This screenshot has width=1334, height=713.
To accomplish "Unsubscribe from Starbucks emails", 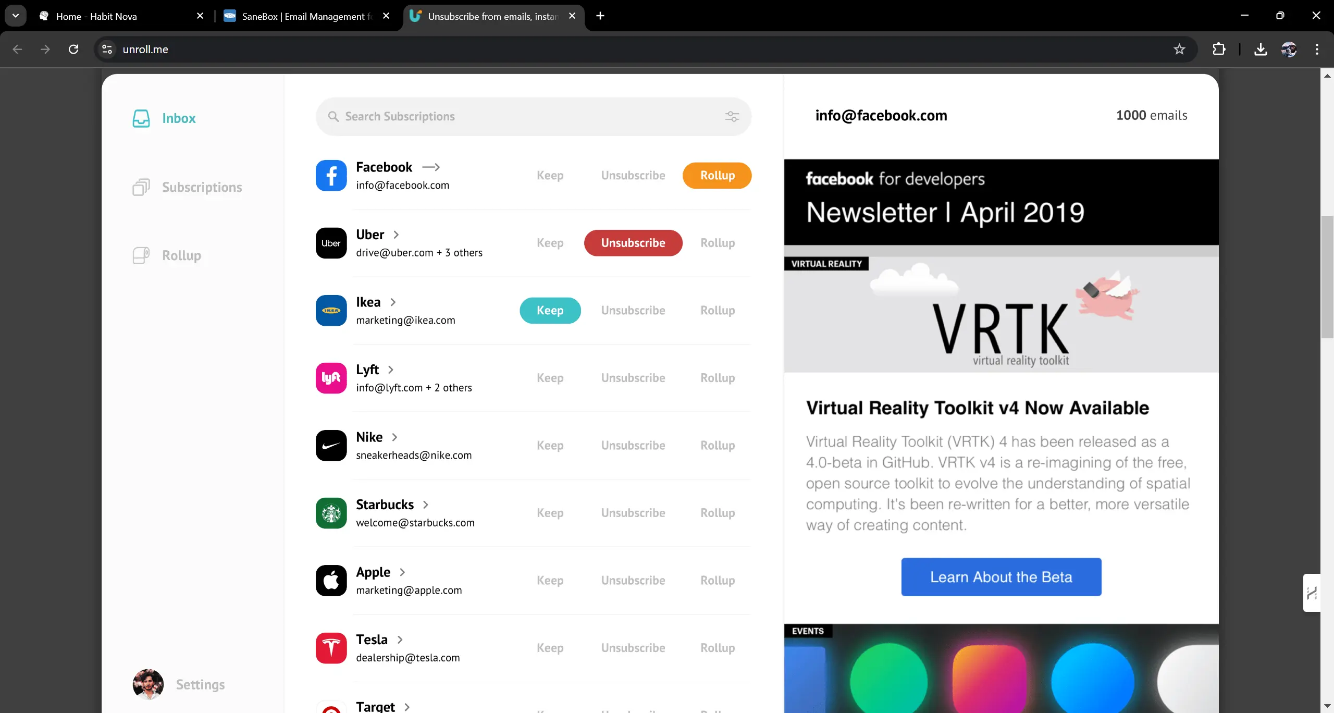I will click(633, 513).
